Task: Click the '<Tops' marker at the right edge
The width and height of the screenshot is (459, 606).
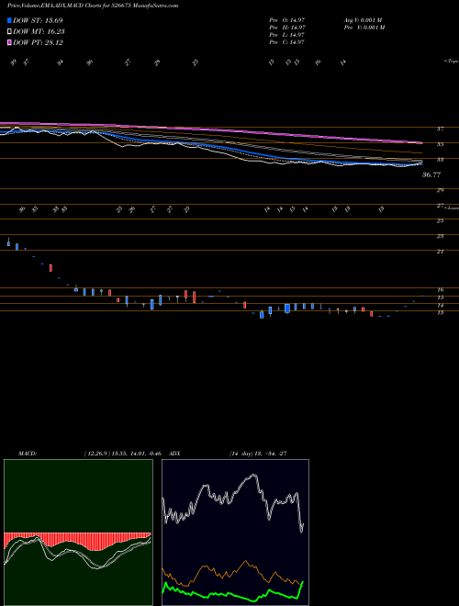Action: [x=451, y=62]
